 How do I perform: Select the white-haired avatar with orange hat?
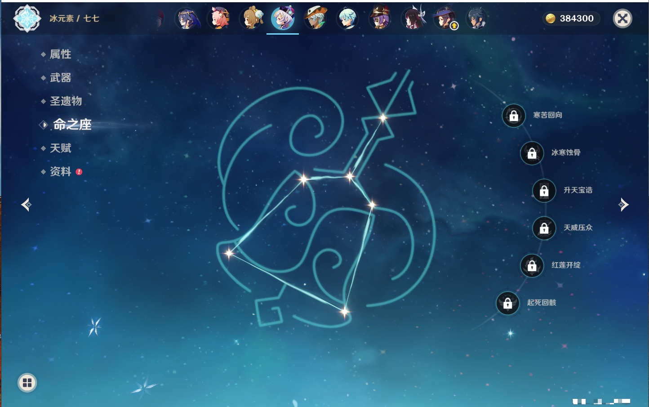[x=316, y=18]
